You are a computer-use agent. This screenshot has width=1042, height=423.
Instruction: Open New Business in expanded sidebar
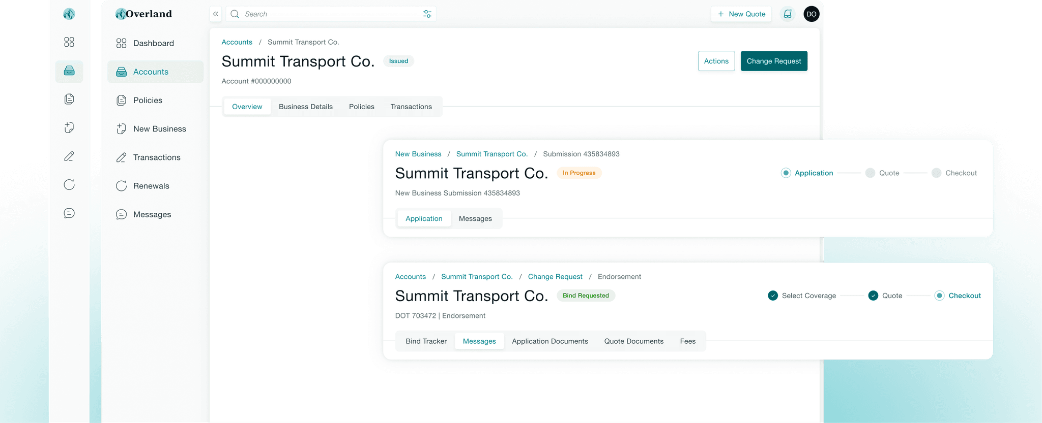[x=155, y=129]
